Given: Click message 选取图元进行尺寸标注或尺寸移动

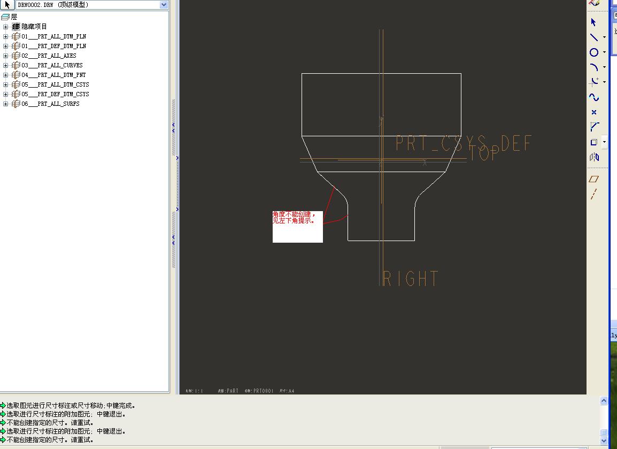Looking at the screenshot, I should (71, 406).
